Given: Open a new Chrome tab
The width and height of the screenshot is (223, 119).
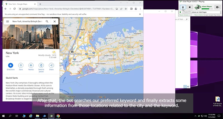Looking at the screenshot, I should point(40,4).
